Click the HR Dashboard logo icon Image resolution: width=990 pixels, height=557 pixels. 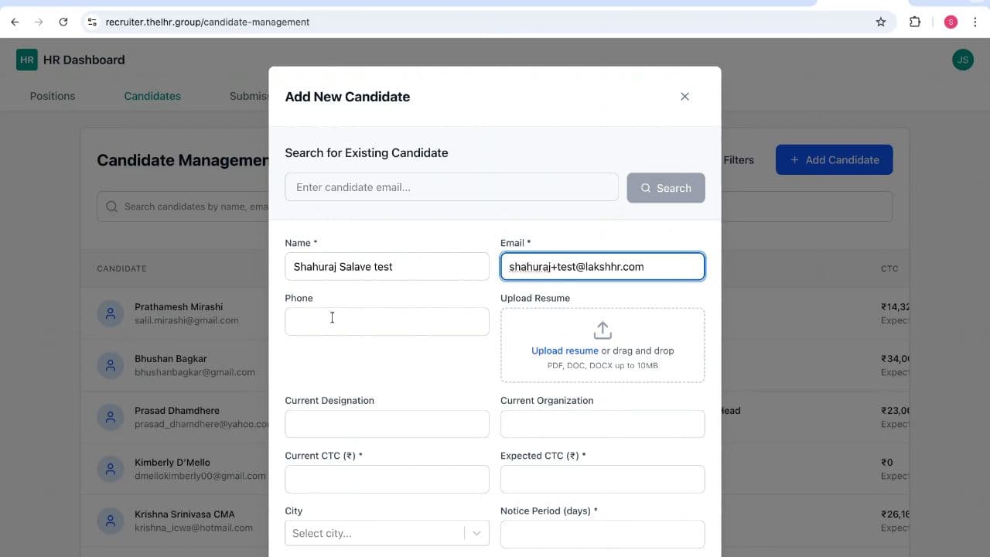click(26, 59)
